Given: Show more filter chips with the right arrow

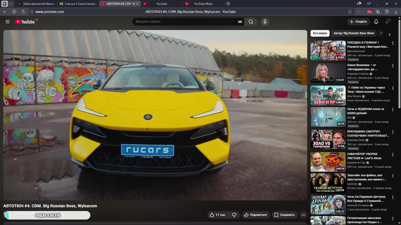Looking at the screenshot, I should coord(389,34).
